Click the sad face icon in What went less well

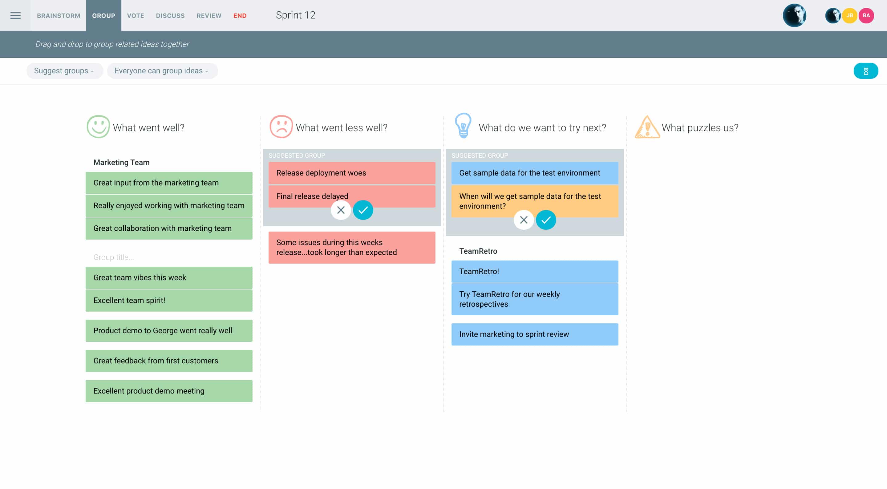tap(281, 127)
